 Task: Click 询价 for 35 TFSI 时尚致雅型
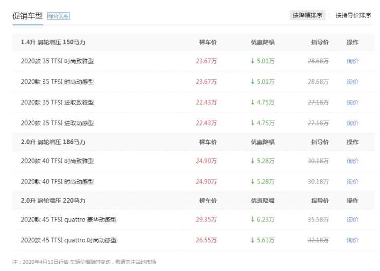coord(352,61)
